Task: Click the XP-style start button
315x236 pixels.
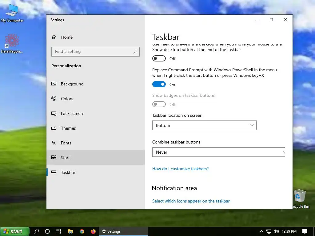Action: click(x=15, y=231)
